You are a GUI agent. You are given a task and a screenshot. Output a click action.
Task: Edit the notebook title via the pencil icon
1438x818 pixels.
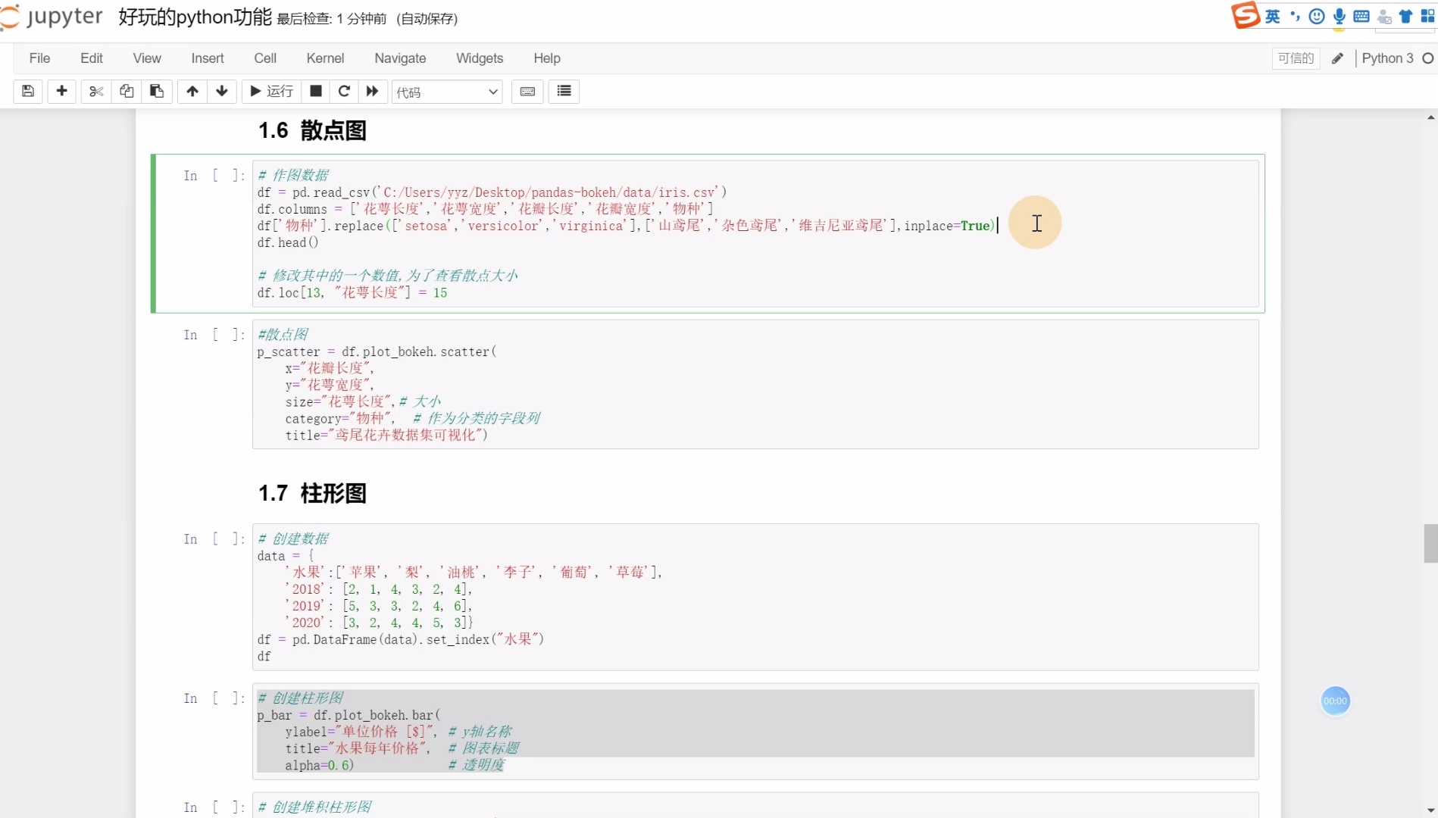(x=1337, y=58)
